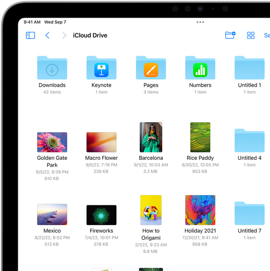Image resolution: width=270 pixels, height=271 pixels.
Task: Create a new folder with plus icon
Action: 230,35
